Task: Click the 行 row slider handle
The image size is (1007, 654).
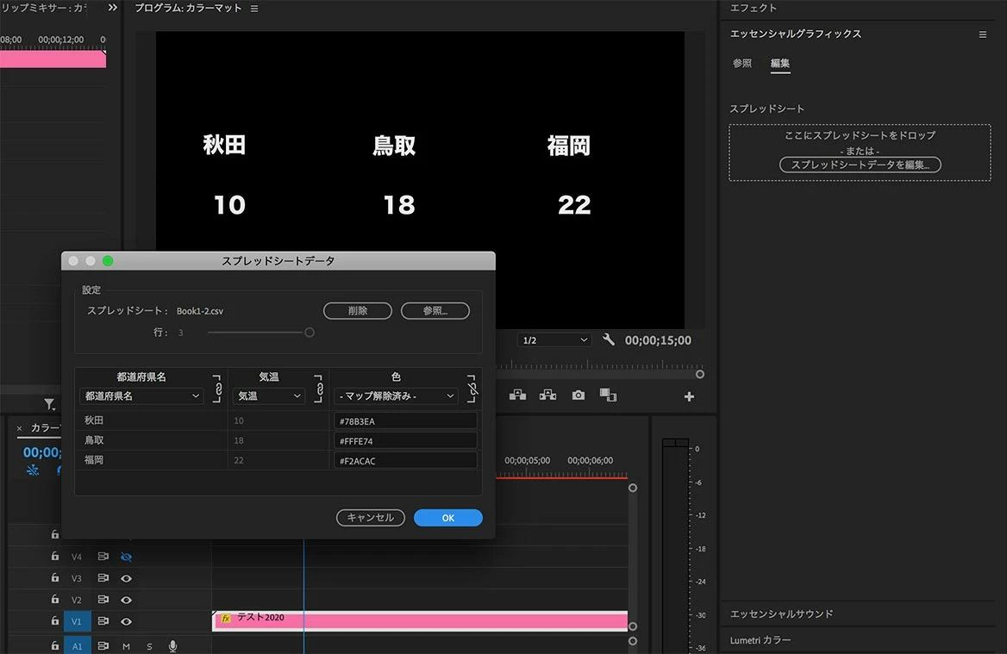Action: (310, 333)
